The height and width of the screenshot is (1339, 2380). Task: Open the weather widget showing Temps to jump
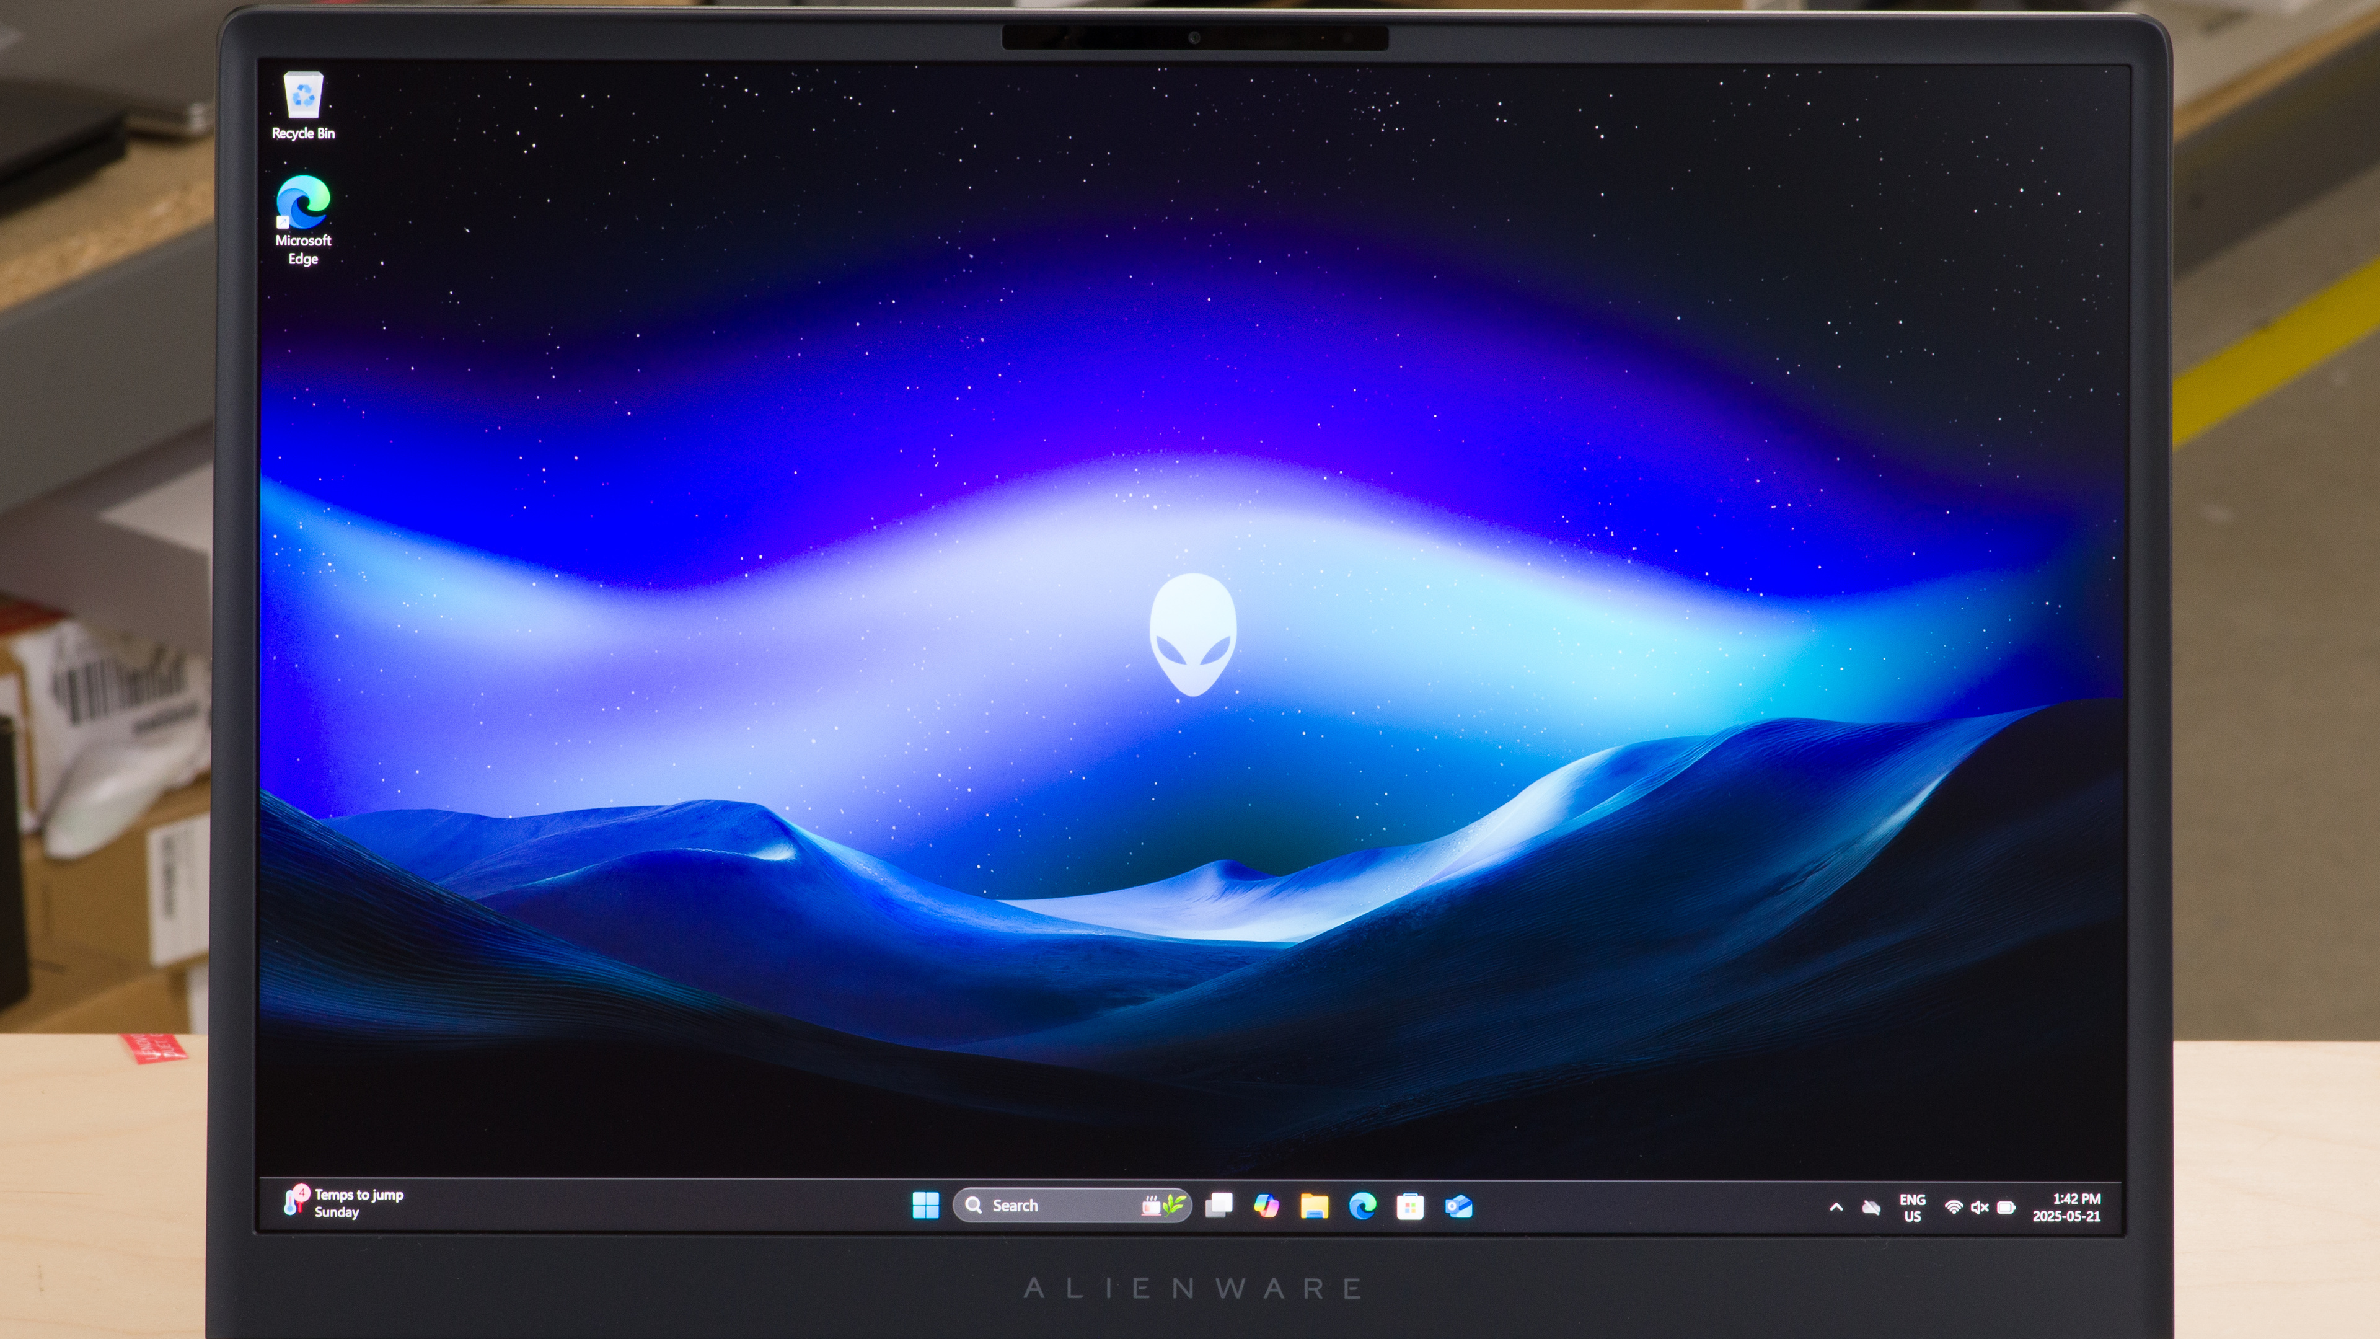(x=344, y=1203)
